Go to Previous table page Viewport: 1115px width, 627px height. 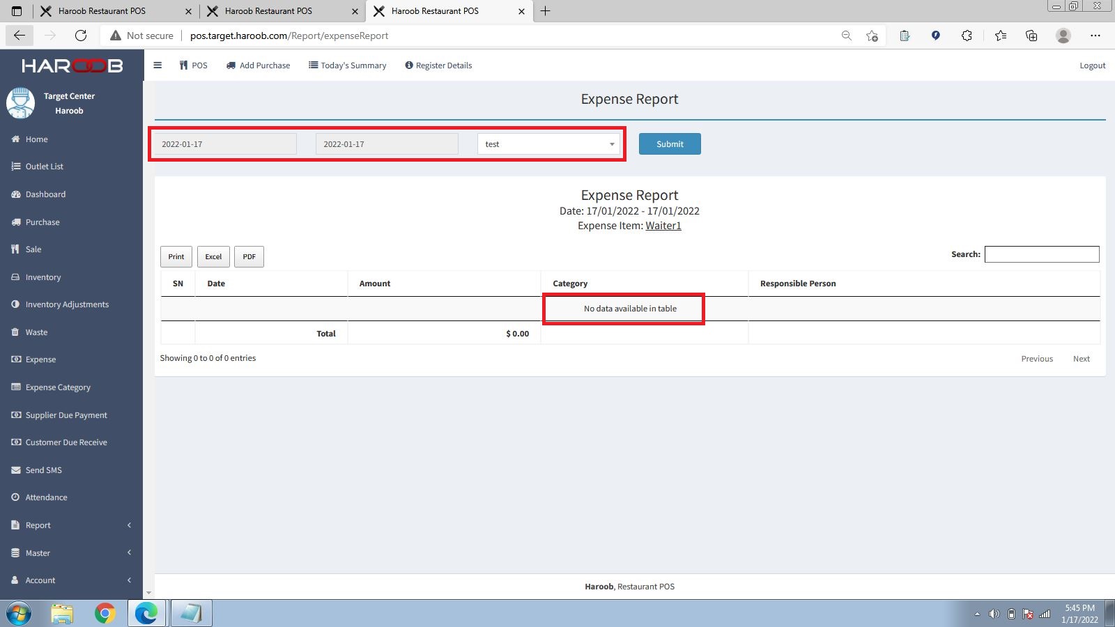[1037, 359]
